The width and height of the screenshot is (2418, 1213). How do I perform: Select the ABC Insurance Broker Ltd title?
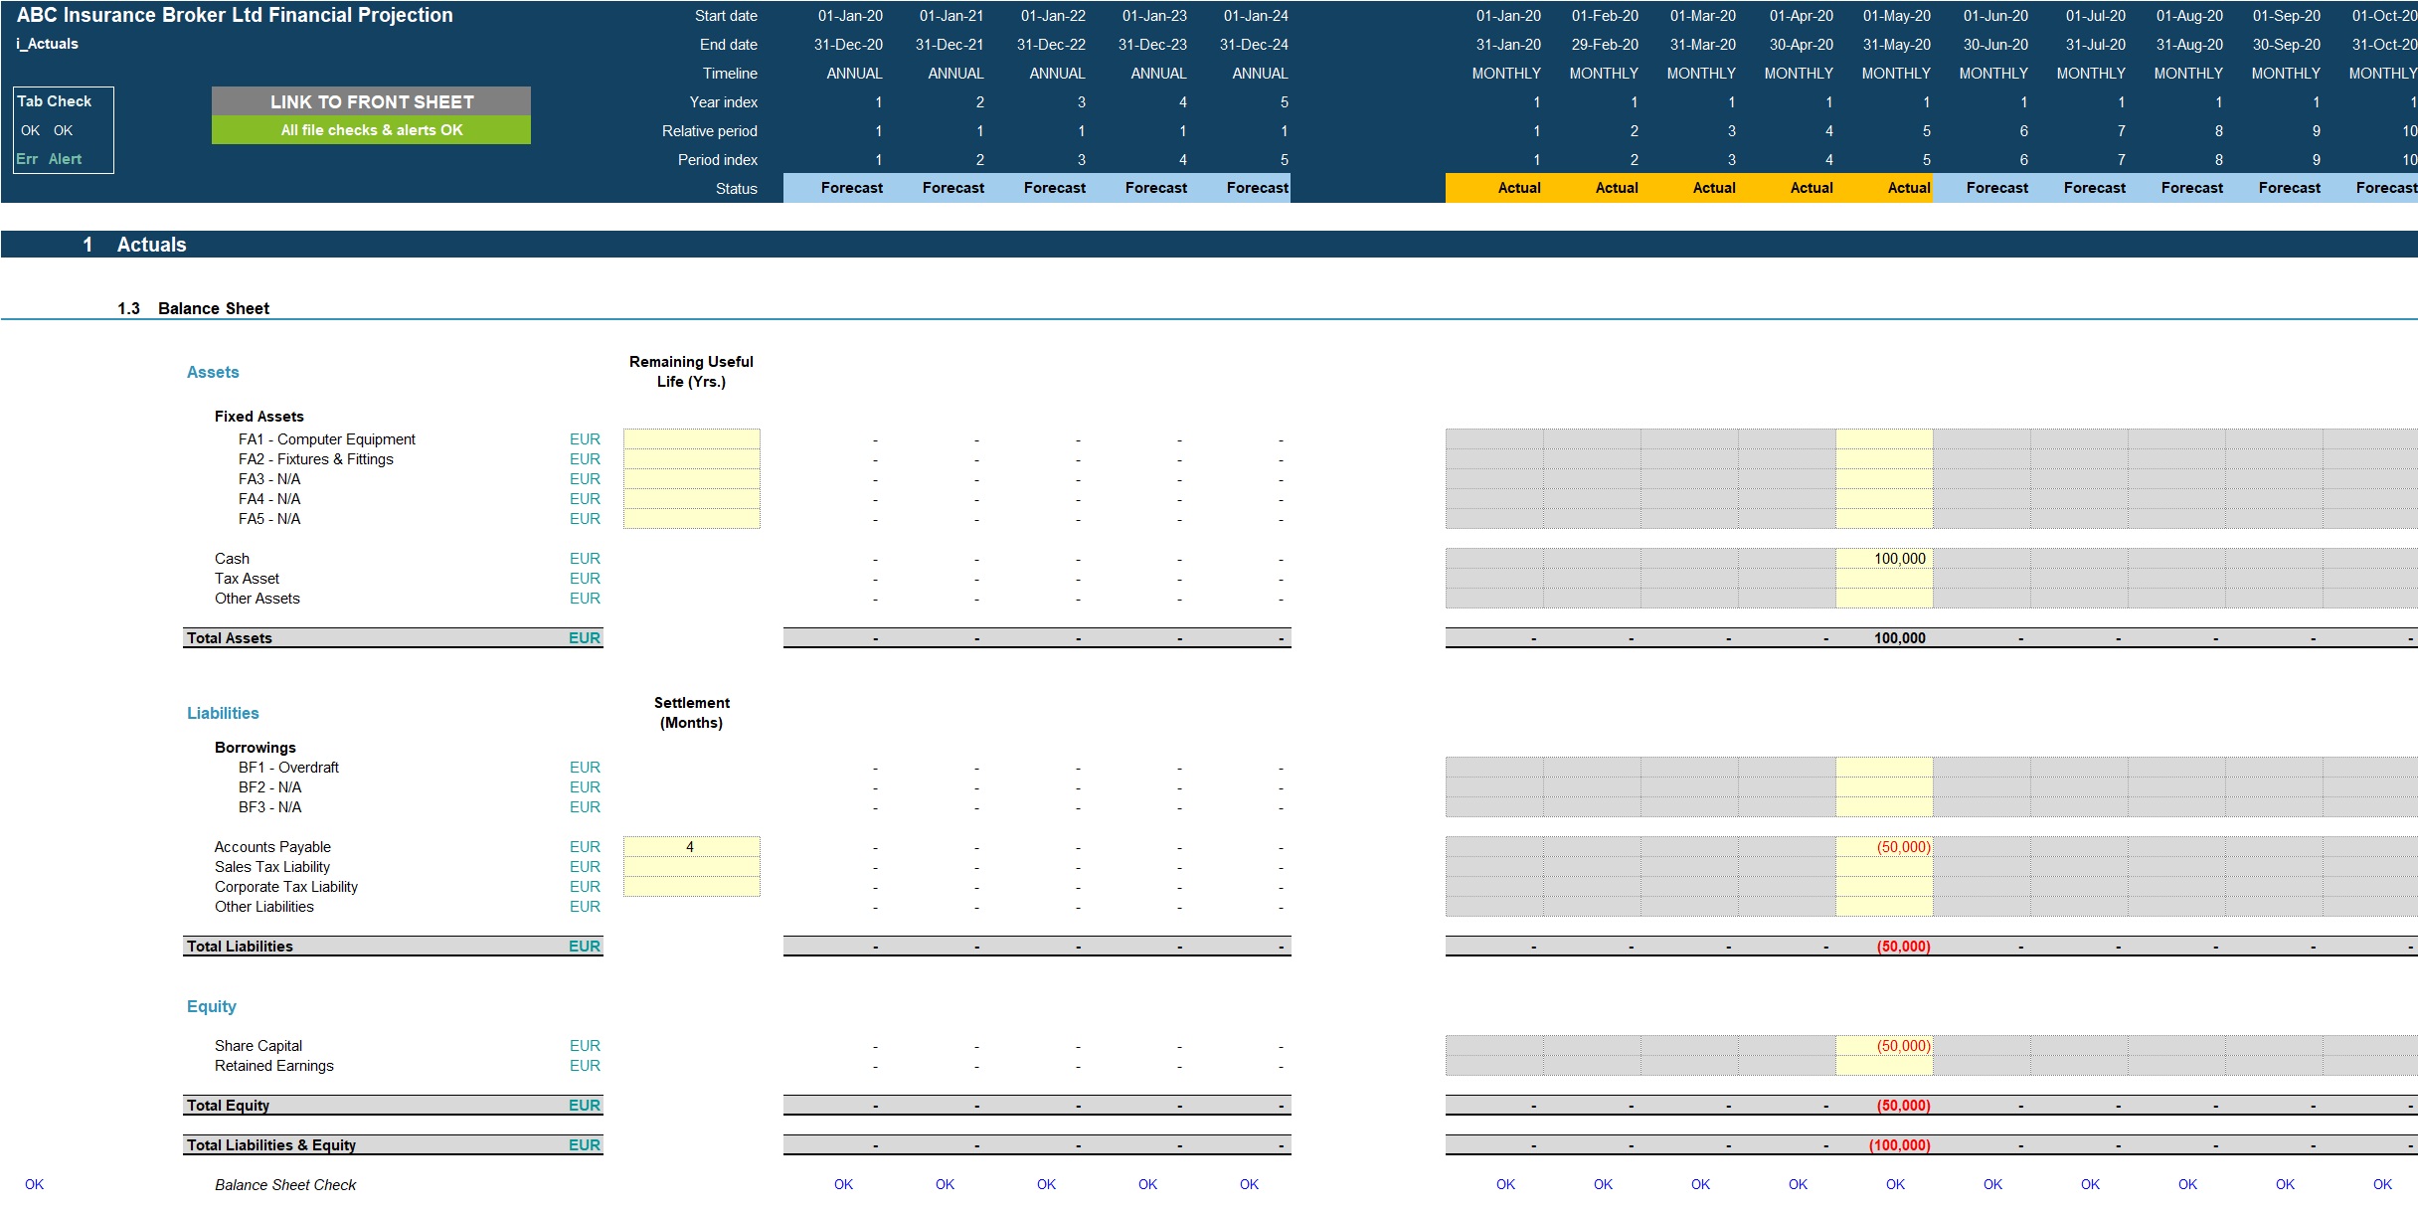click(x=235, y=15)
